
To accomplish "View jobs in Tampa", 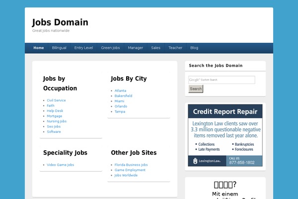I will click(120, 111).
